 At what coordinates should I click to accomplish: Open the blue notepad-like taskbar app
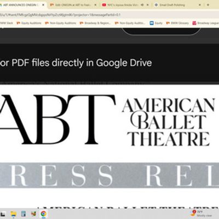click(x=24, y=214)
